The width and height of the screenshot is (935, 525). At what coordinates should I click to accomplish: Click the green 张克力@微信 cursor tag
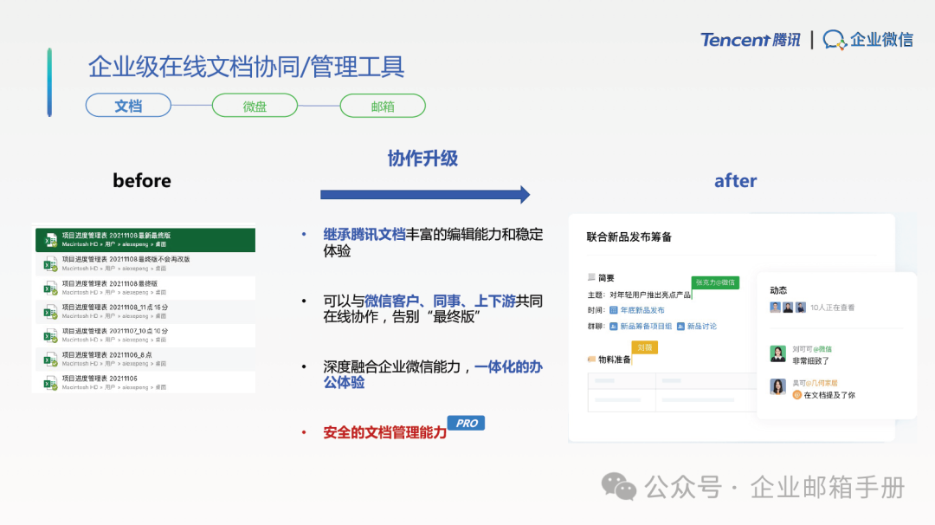tap(716, 282)
